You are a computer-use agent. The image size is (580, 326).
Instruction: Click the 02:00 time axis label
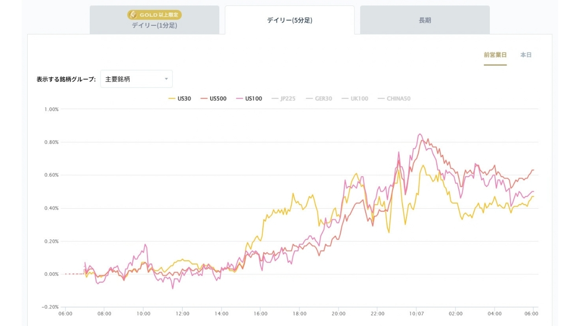pyautogui.click(x=455, y=313)
